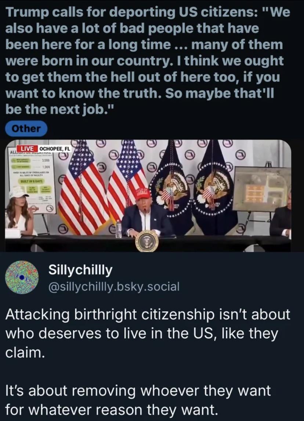
Task: Open Sillychillly's round profile avatar
Action: tap(22, 277)
